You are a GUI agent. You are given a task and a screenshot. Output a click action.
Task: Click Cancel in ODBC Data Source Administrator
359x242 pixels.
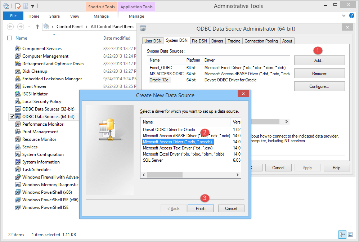278,168
